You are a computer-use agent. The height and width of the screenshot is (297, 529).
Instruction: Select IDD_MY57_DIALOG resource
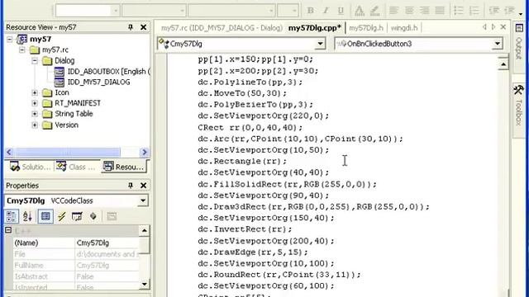point(93,82)
